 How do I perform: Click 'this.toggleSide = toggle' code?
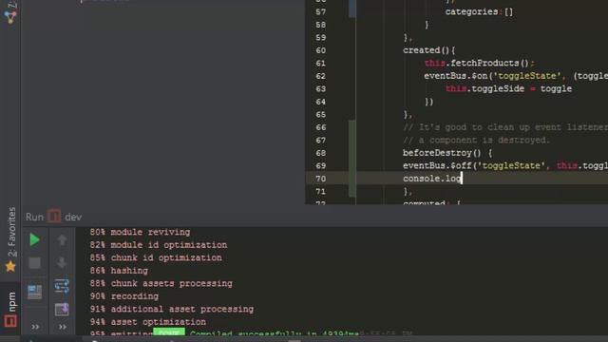[508, 88]
